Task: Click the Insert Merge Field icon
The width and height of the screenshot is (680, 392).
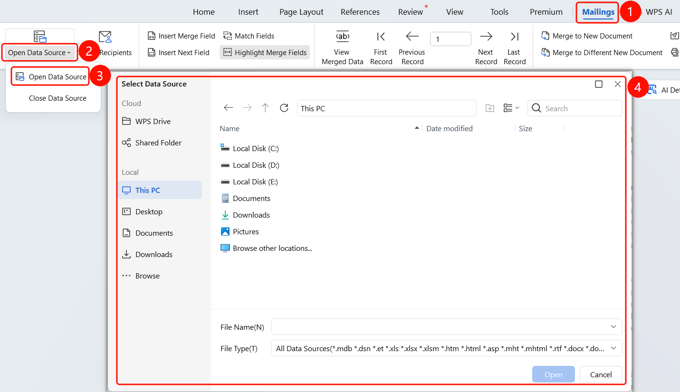Action: (x=151, y=36)
